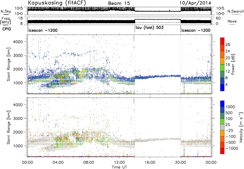244x169 pixels.
Task: Click the Nave legend label
Action: tap(232, 21)
